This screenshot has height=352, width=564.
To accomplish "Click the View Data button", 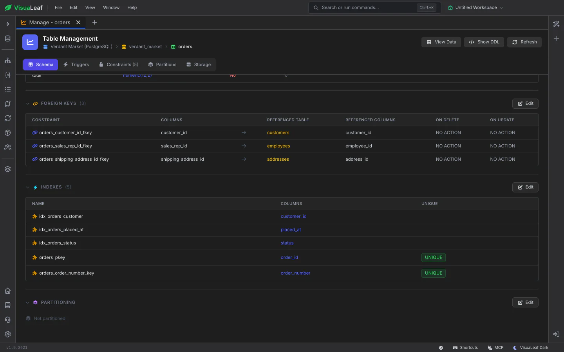I will (441, 42).
